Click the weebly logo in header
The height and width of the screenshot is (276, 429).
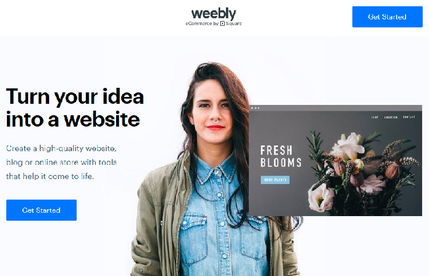pos(213,13)
